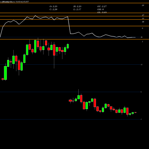Select the low value L: 2.17
The image size is (149, 149).
point(77,10)
